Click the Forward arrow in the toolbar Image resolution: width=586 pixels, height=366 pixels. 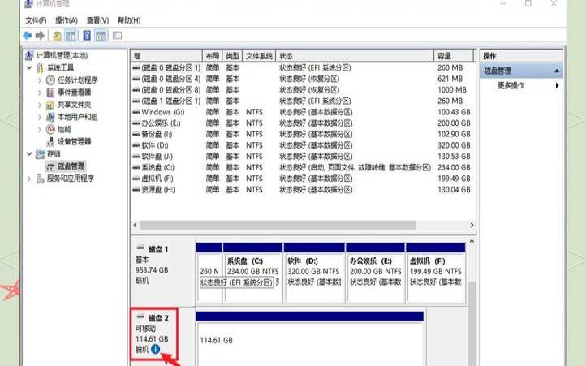[x=39, y=36]
